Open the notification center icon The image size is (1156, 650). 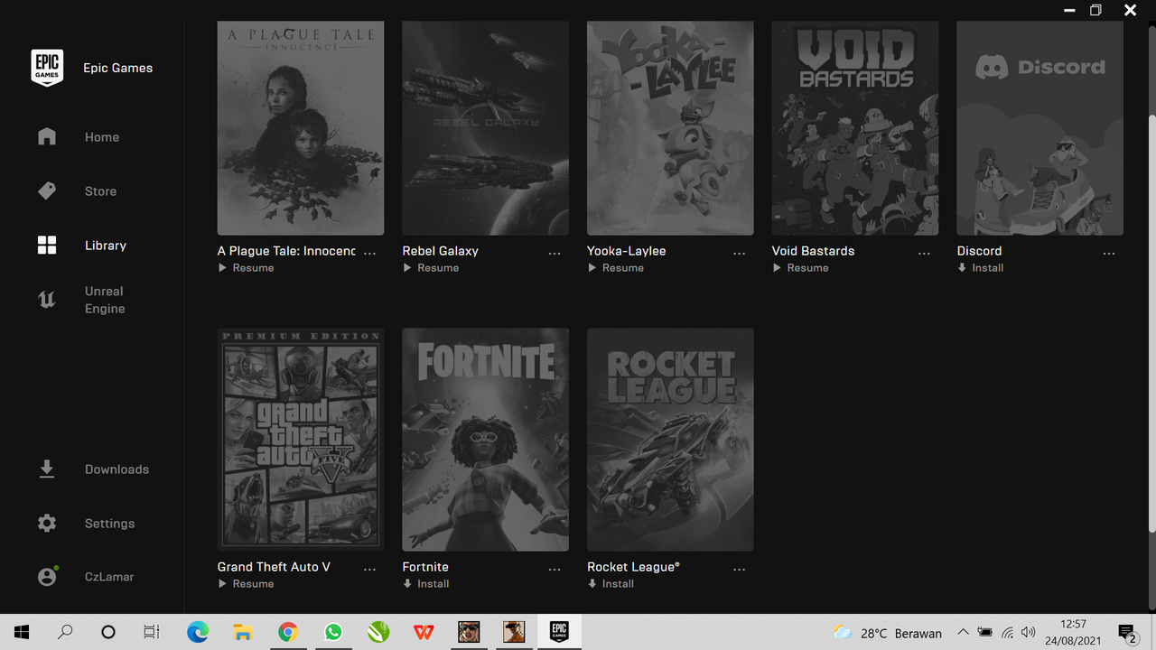(1126, 632)
